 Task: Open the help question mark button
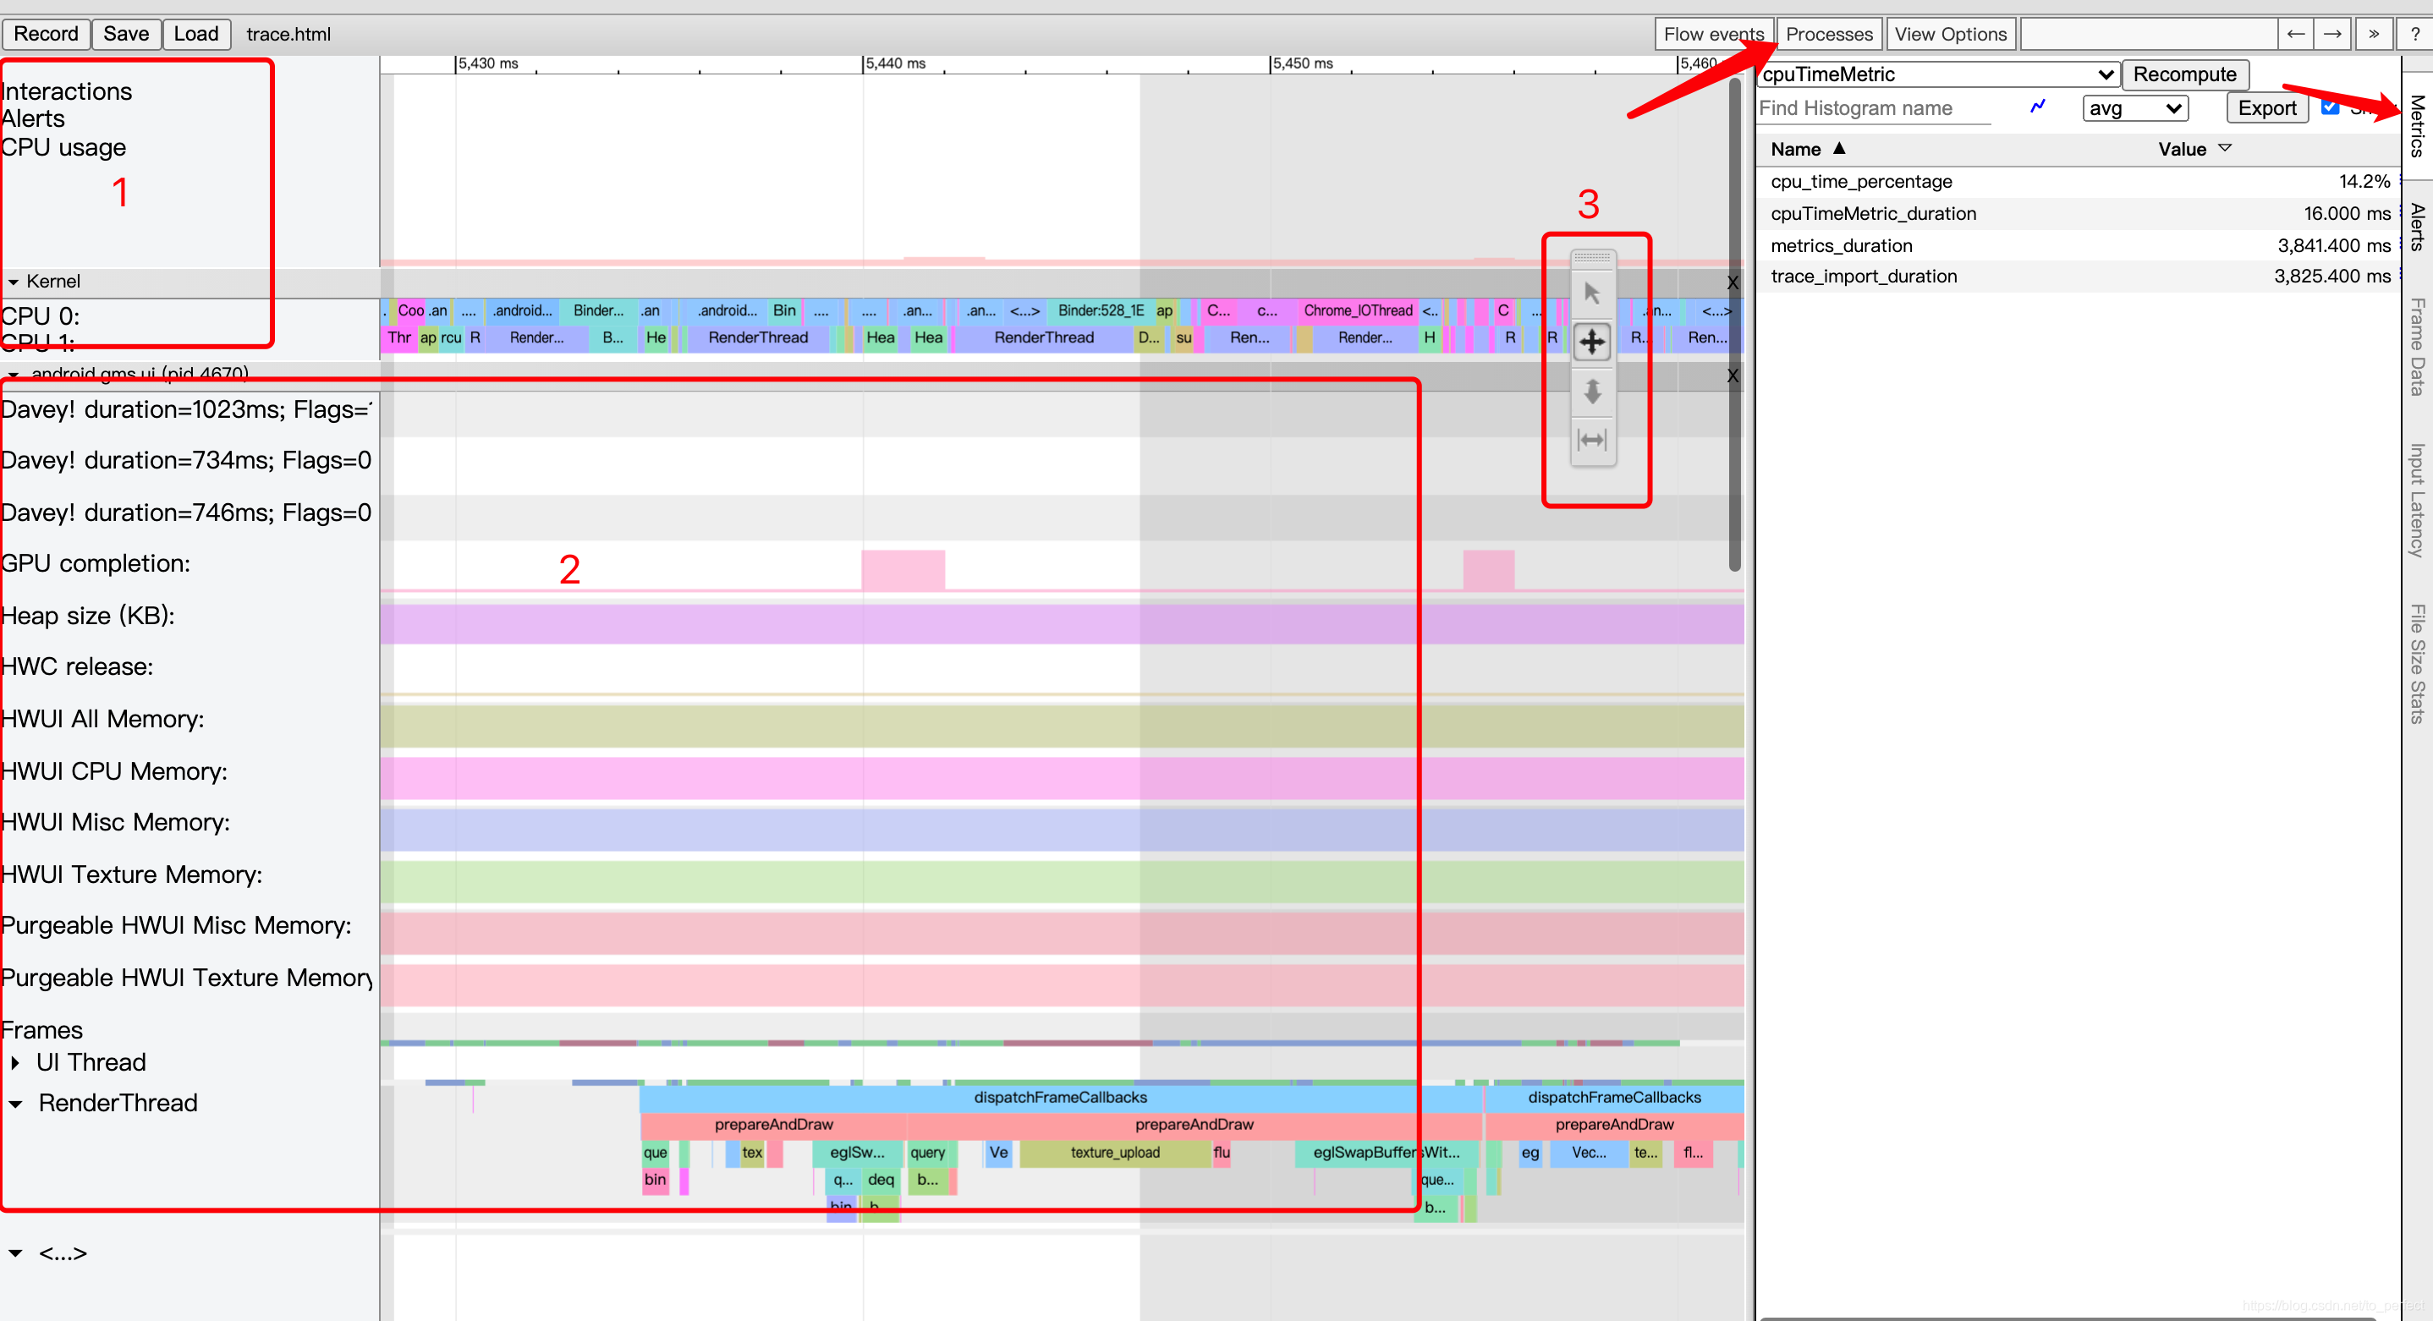tap(2414, 34)
